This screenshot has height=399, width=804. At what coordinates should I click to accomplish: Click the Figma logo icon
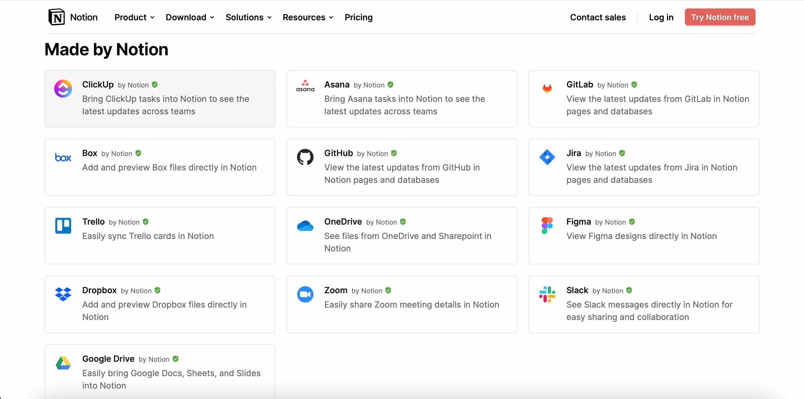pyautogui.click(x=547, y=226)
